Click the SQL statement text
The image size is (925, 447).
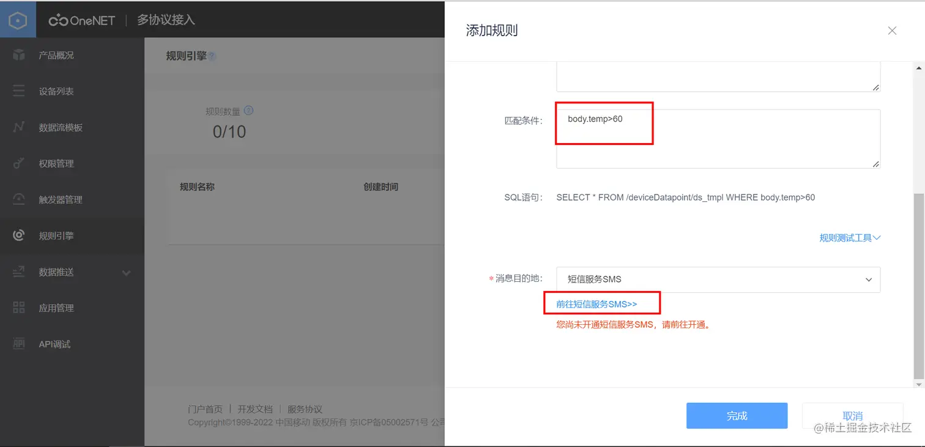[685, 198]
